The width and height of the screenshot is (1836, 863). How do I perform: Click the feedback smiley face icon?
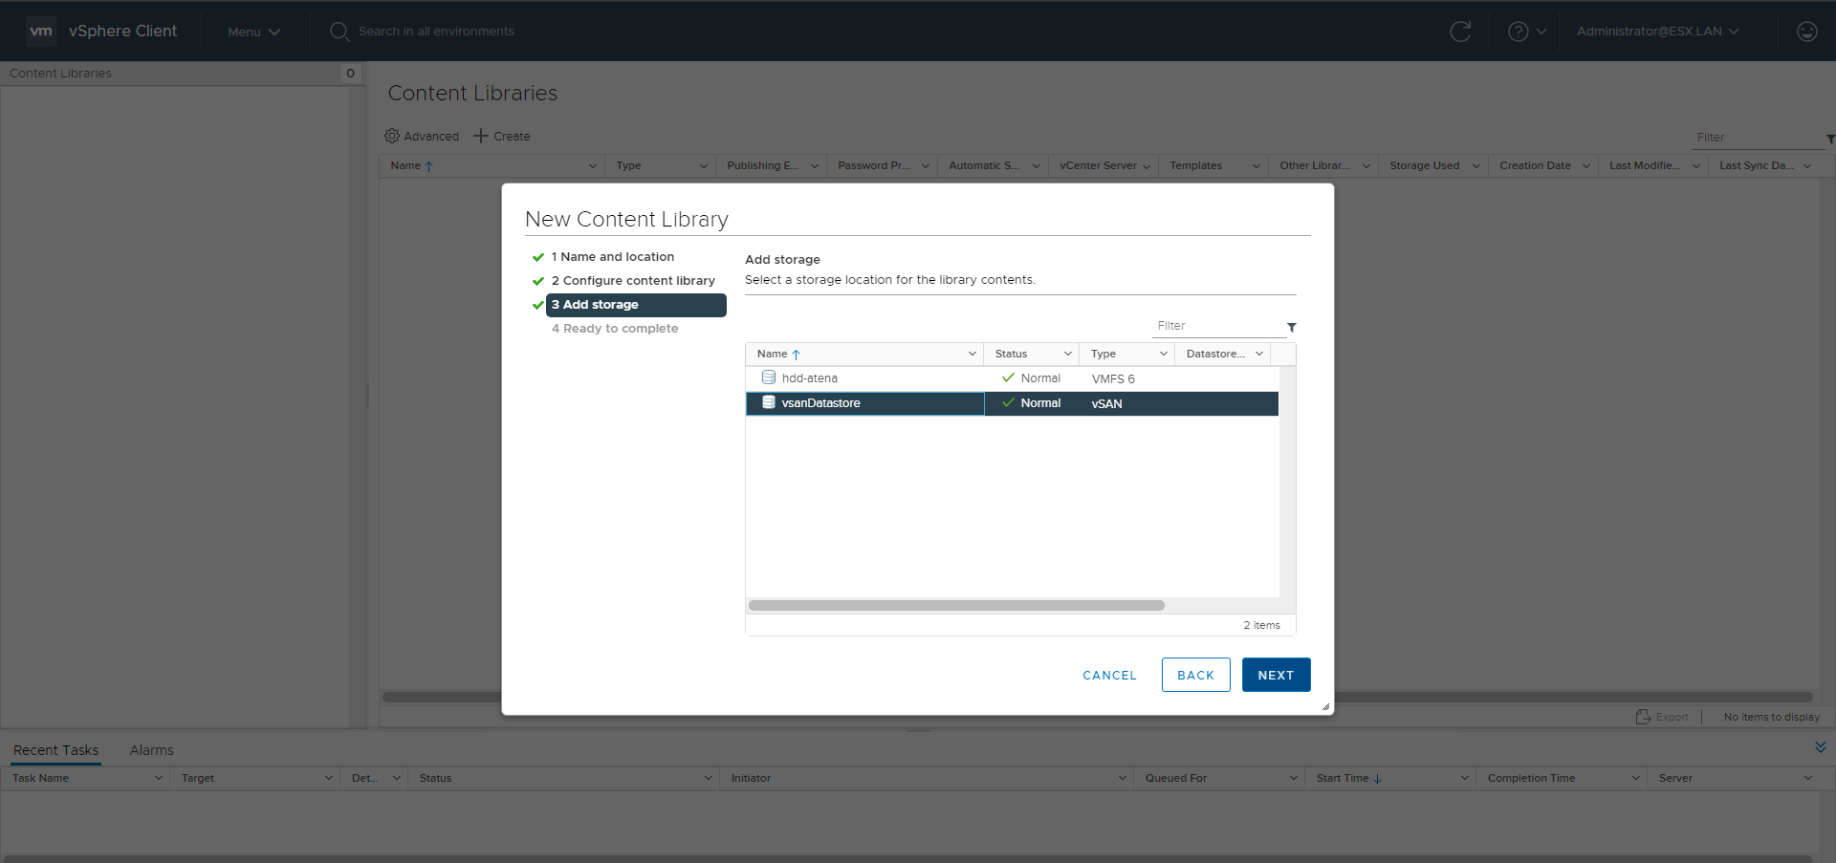(x=1806, y=32)
